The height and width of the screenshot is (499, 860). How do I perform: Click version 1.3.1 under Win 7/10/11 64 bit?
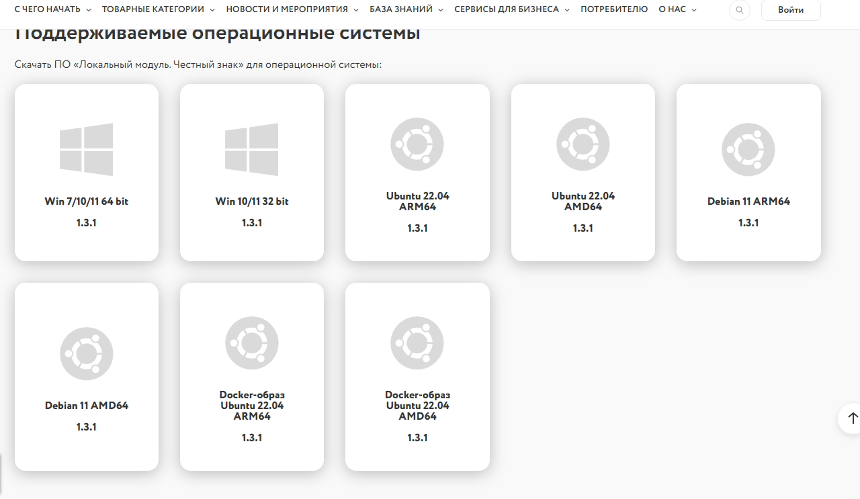tap(87, 223)
